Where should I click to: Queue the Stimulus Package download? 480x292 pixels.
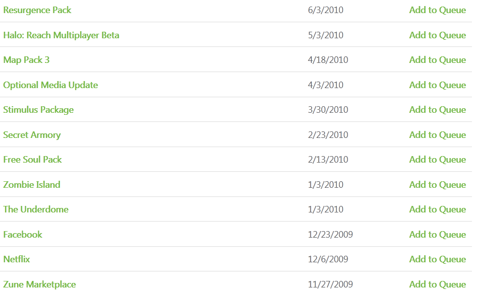(437, 110)
